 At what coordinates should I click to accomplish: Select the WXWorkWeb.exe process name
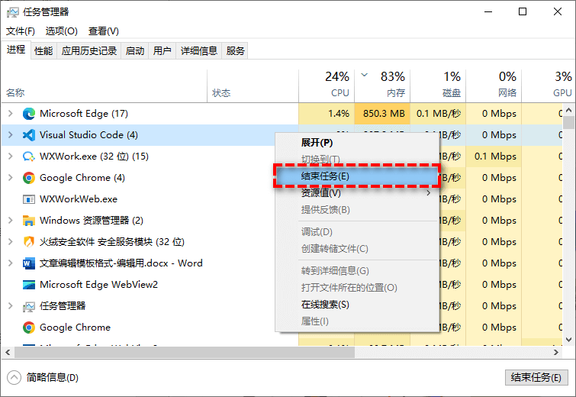pyautogui.click(x=79, y=199)
